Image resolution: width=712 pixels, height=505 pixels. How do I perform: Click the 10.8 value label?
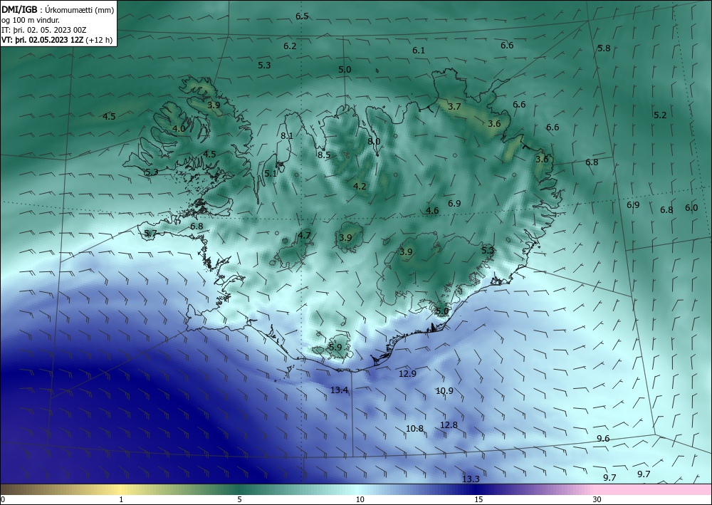pyautogui.click(x=414, y=428)
